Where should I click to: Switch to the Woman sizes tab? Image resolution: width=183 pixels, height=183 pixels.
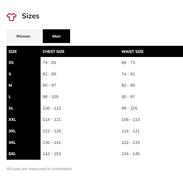coord(23,36)
